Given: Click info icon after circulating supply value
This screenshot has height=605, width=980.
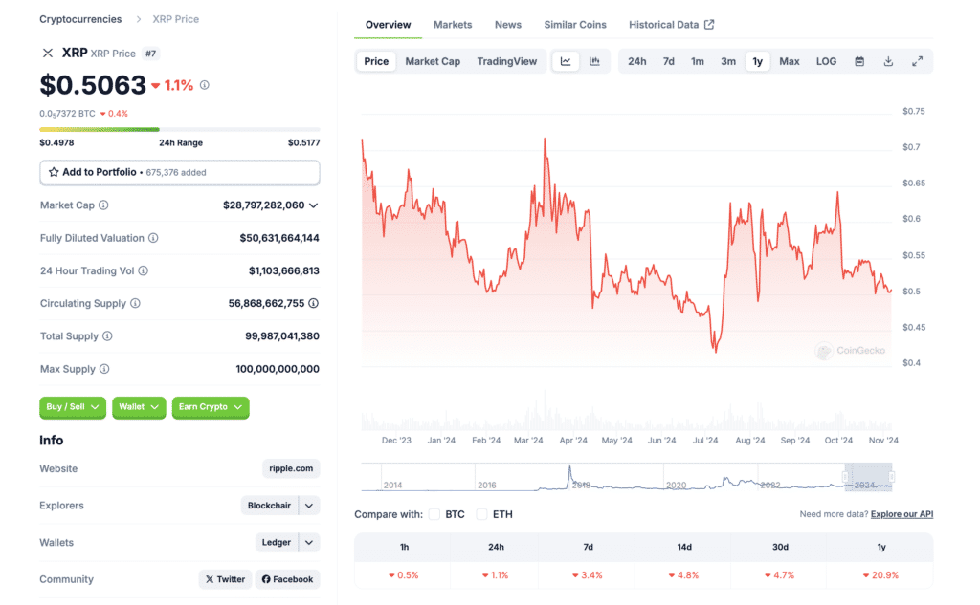Looking at the screenshot, I should click(313, 303).
